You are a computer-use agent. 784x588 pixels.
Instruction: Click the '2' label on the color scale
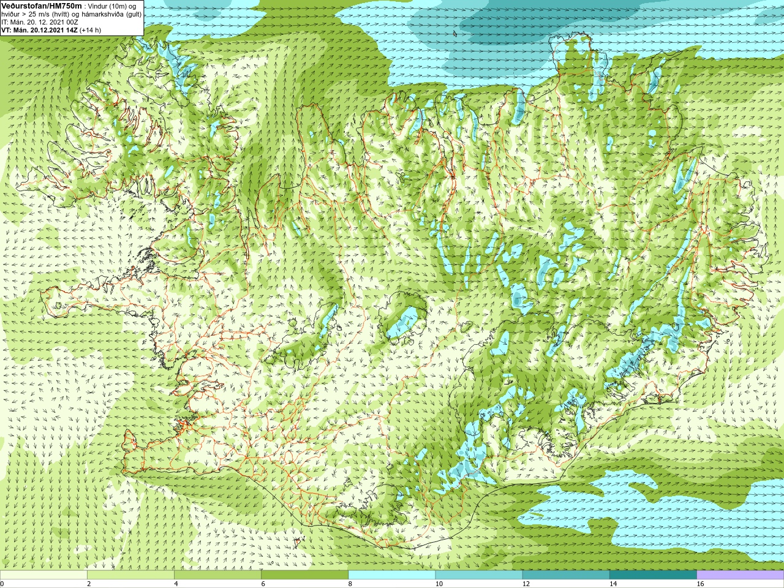click(x=89, y=584)
